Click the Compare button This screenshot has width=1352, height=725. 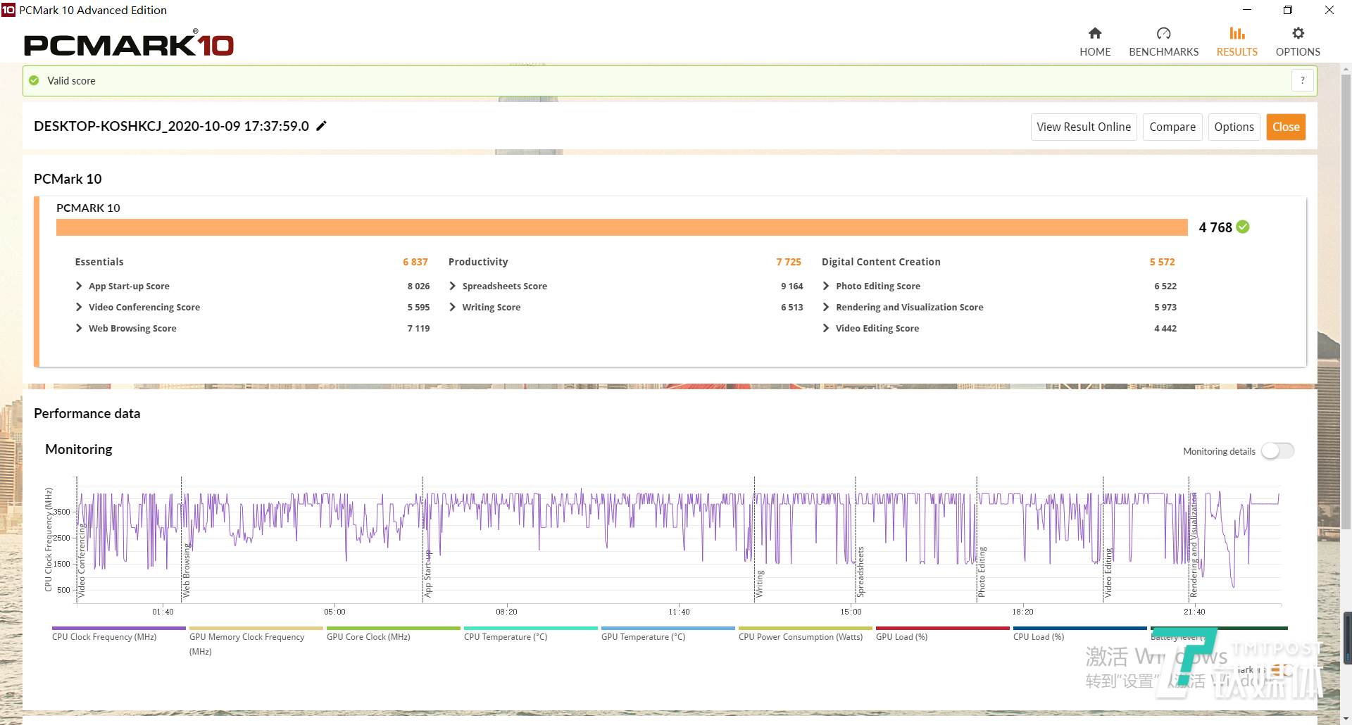tap(1172, 127)
